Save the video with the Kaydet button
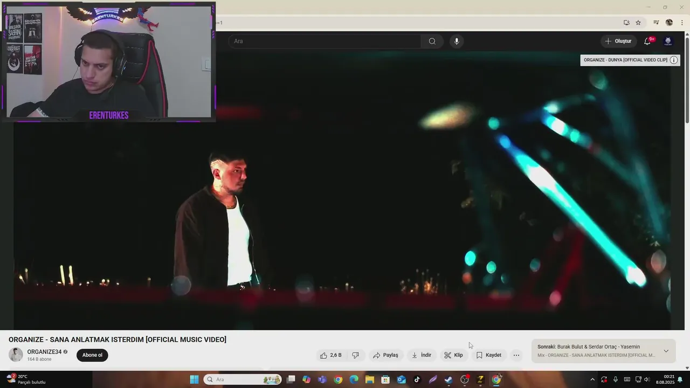 point(488,355)
